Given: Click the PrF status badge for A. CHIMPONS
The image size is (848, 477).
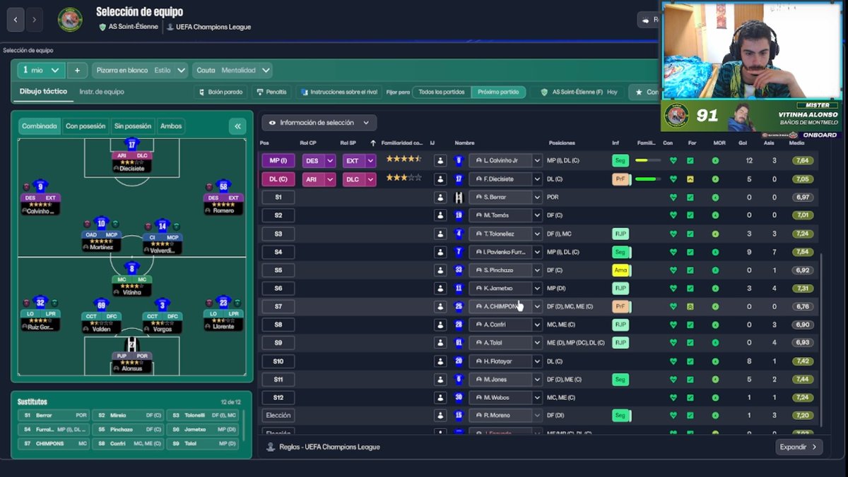Looking at the screenshot, I should 620,306.
